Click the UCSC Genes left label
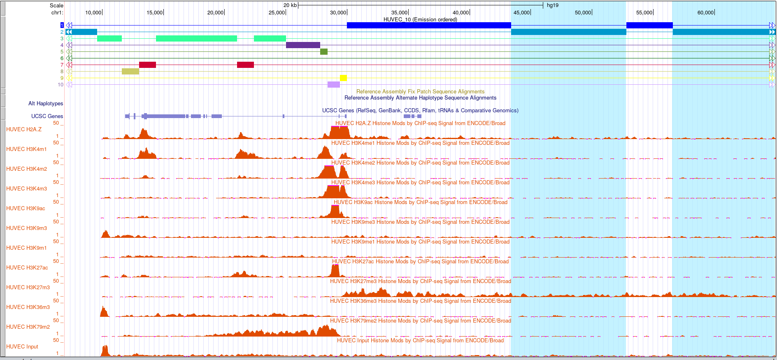 point(47,116)
